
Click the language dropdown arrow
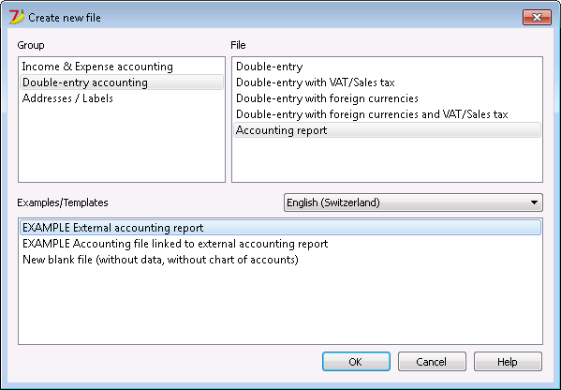[x=534, y=202]
